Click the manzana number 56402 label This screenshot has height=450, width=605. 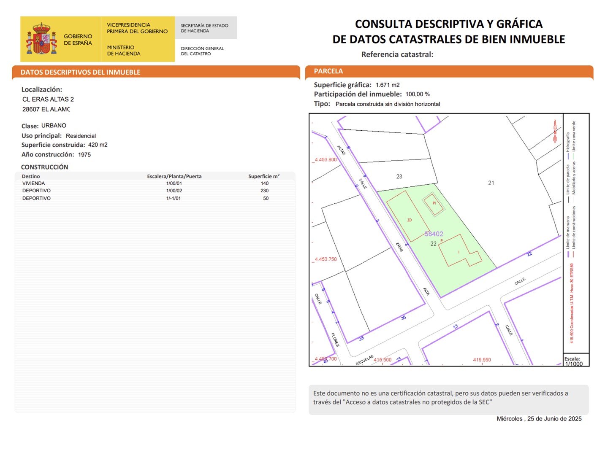(434, 234)
